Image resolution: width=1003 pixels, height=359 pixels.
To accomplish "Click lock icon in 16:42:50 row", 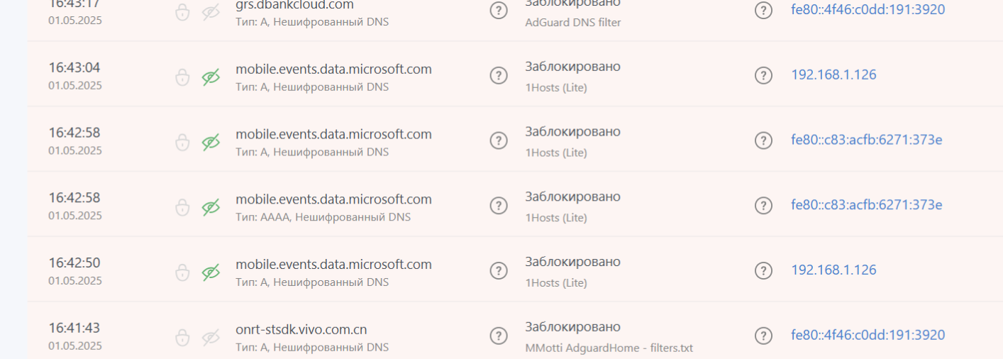I will click(182, 272).
